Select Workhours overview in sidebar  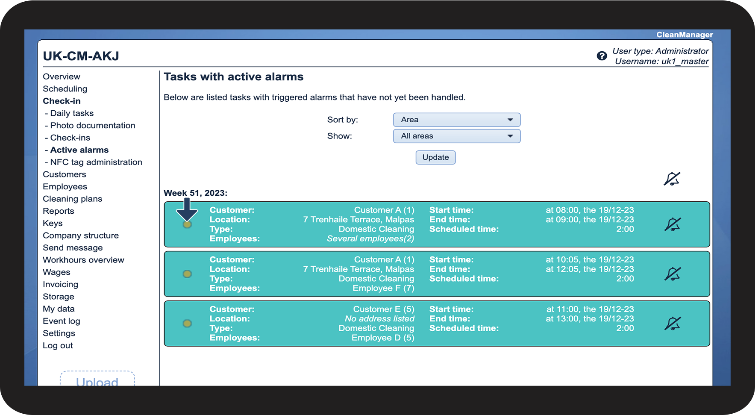(83, 260)
